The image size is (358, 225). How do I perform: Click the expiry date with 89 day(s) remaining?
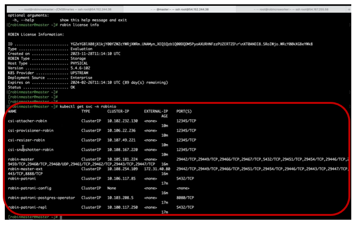click(119, 83)
